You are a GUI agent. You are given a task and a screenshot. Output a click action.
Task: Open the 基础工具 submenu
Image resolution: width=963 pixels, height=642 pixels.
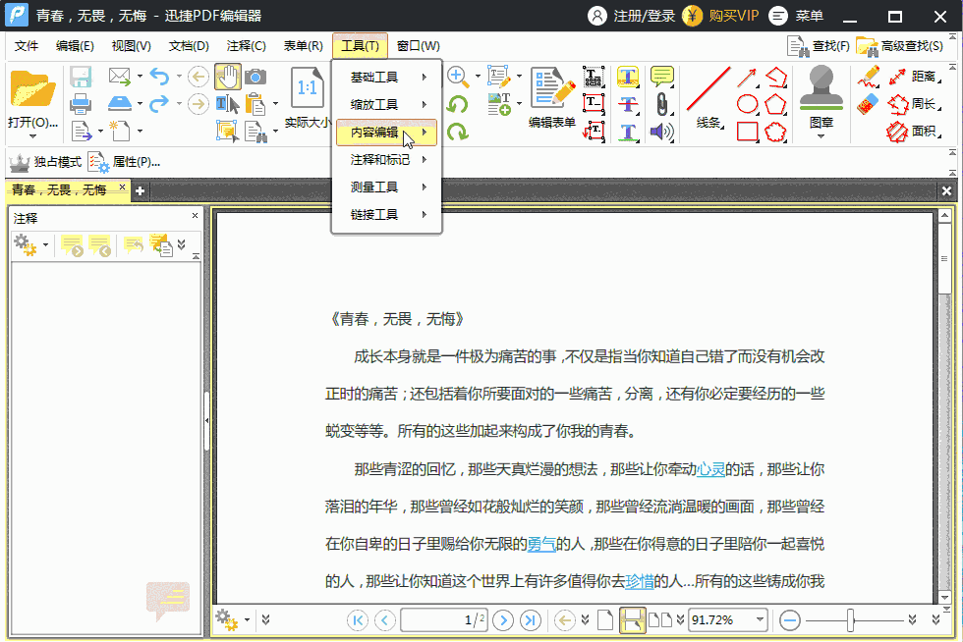[386, 78]
